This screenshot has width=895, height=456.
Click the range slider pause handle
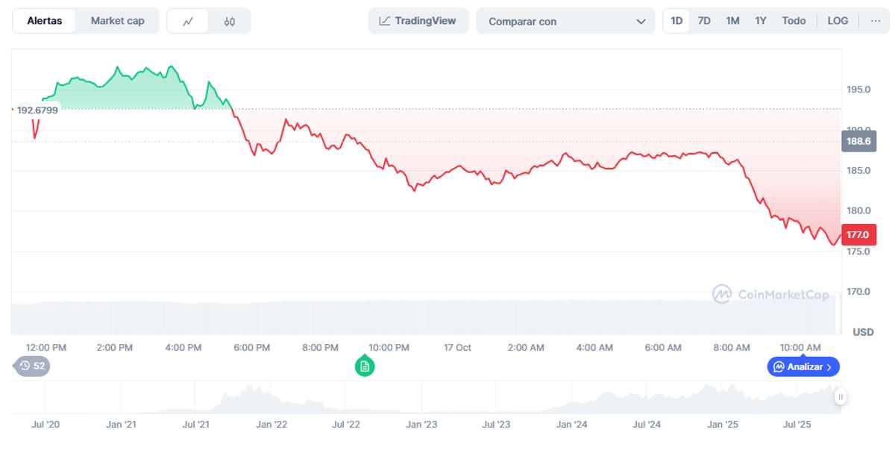click(841, 397)
